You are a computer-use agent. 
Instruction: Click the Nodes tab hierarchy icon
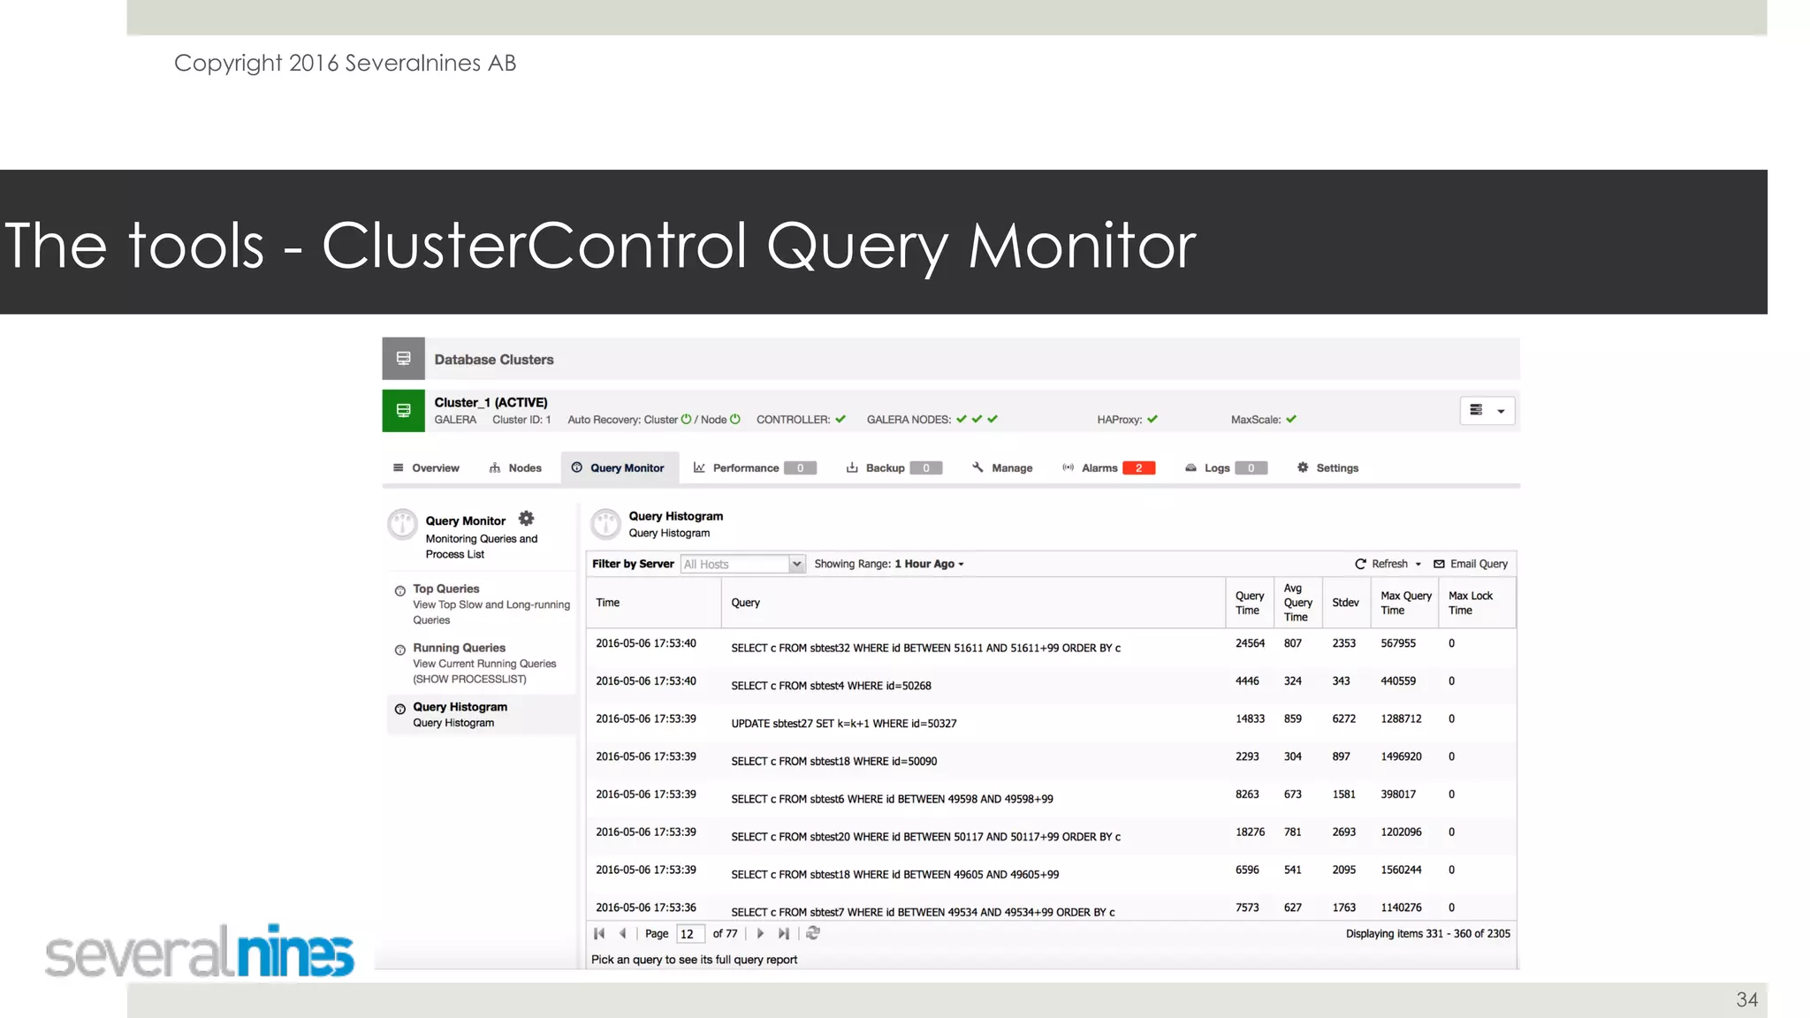coord(495,467)
